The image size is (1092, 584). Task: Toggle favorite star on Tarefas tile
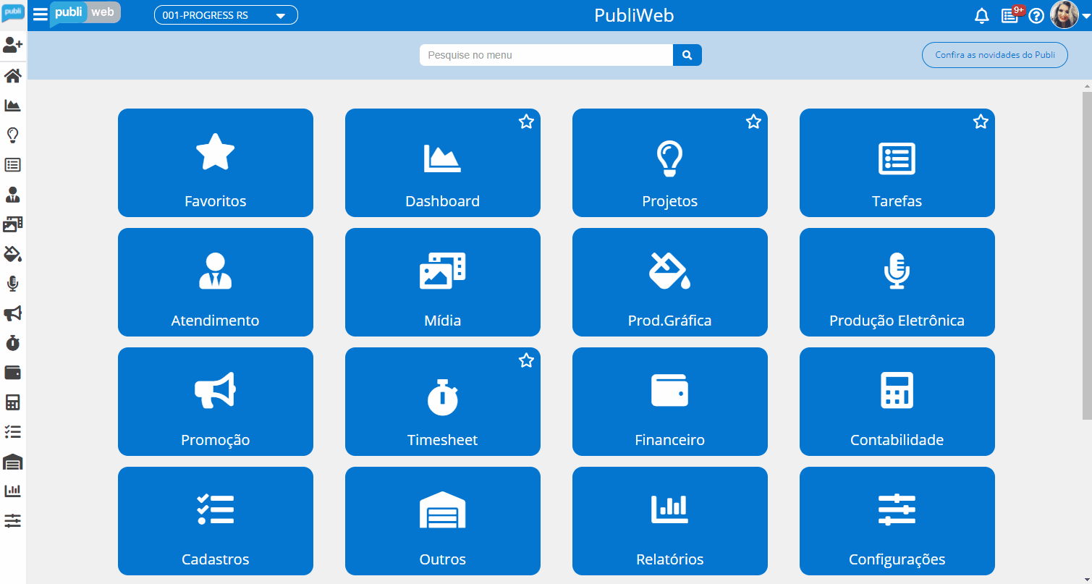pos(981,122)
